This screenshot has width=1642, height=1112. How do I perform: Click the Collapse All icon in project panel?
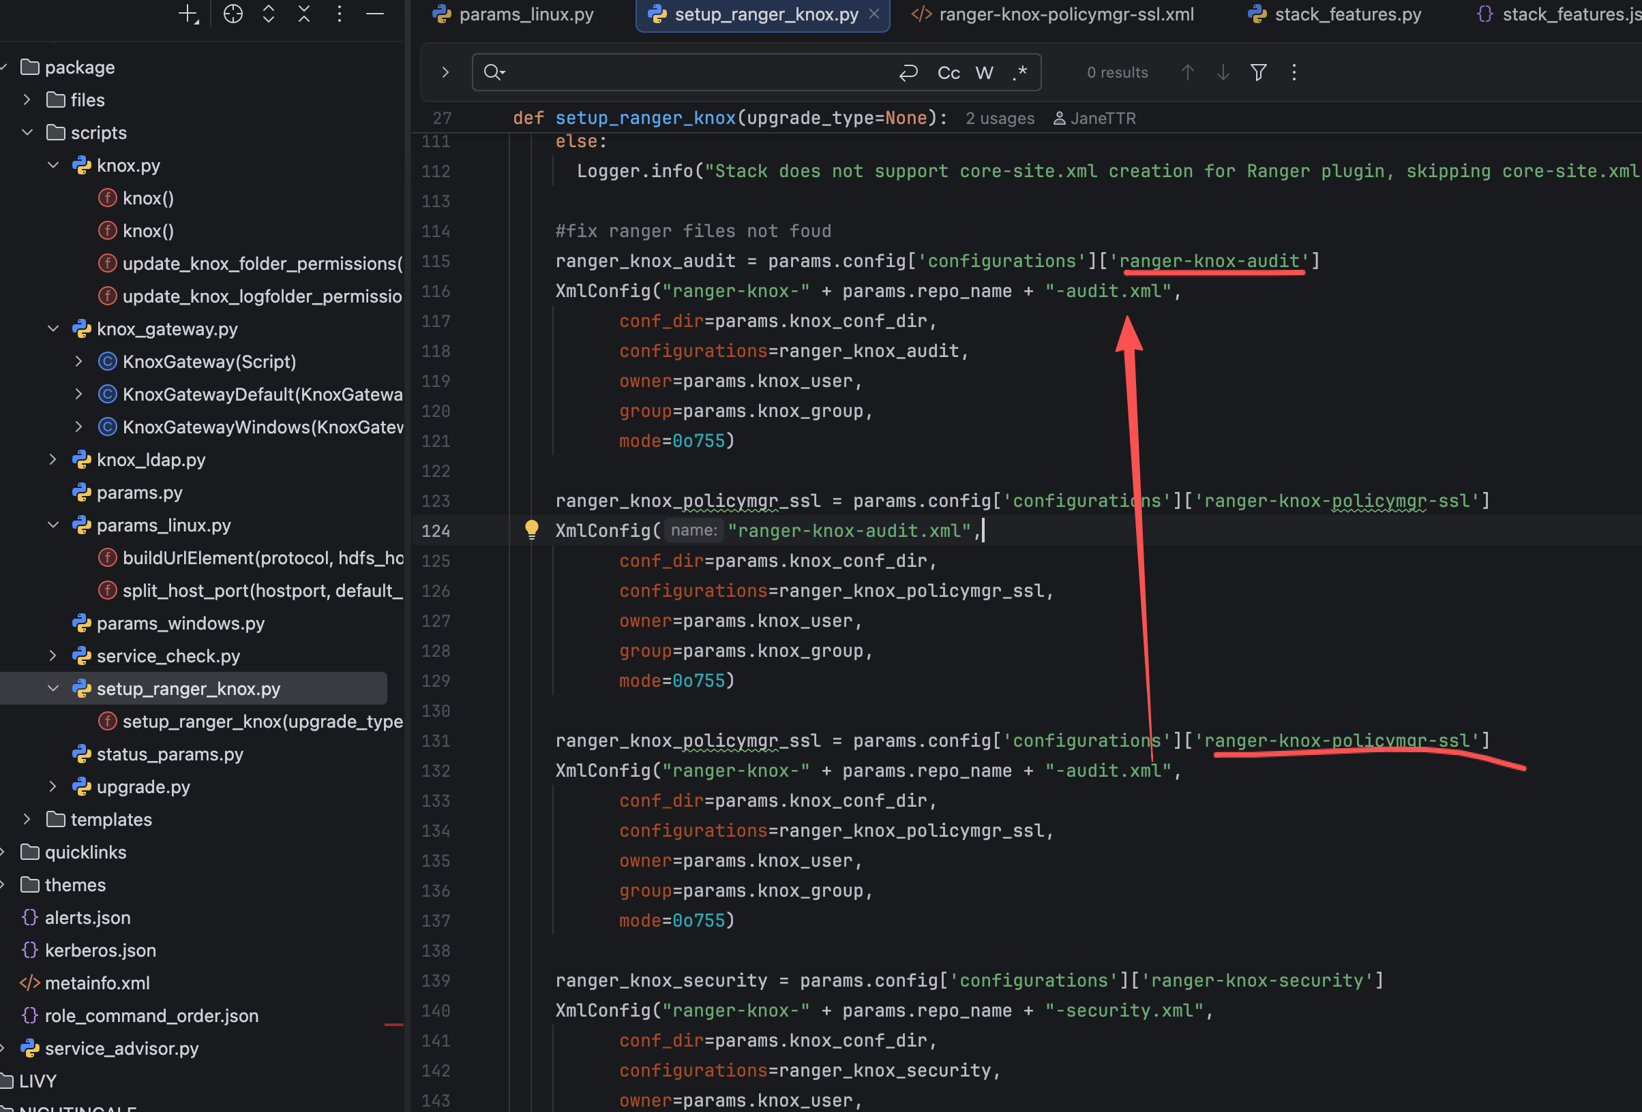click(304, 14)
